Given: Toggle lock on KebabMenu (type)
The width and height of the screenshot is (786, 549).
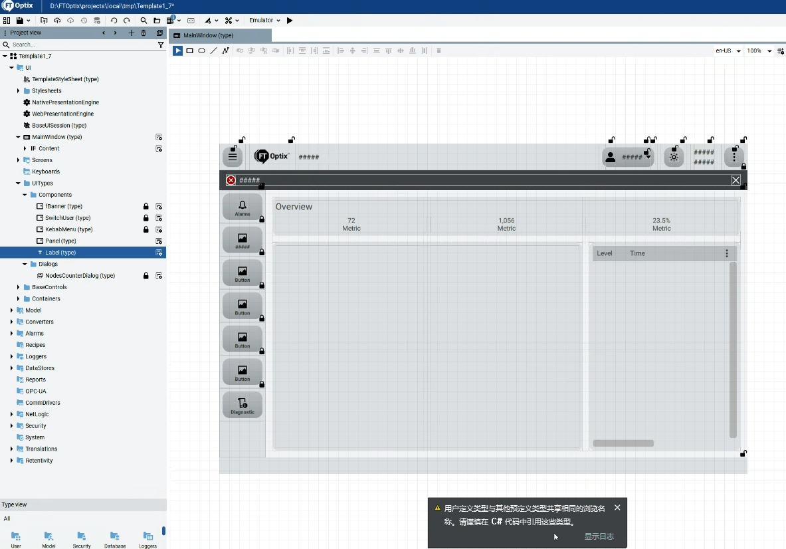Looking at the screenshot, I should point(146,229).
